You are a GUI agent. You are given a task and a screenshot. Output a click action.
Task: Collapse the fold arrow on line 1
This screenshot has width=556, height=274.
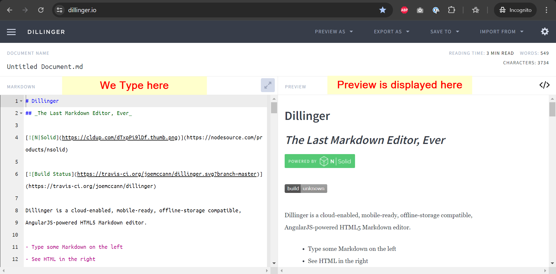pos(21,101)
